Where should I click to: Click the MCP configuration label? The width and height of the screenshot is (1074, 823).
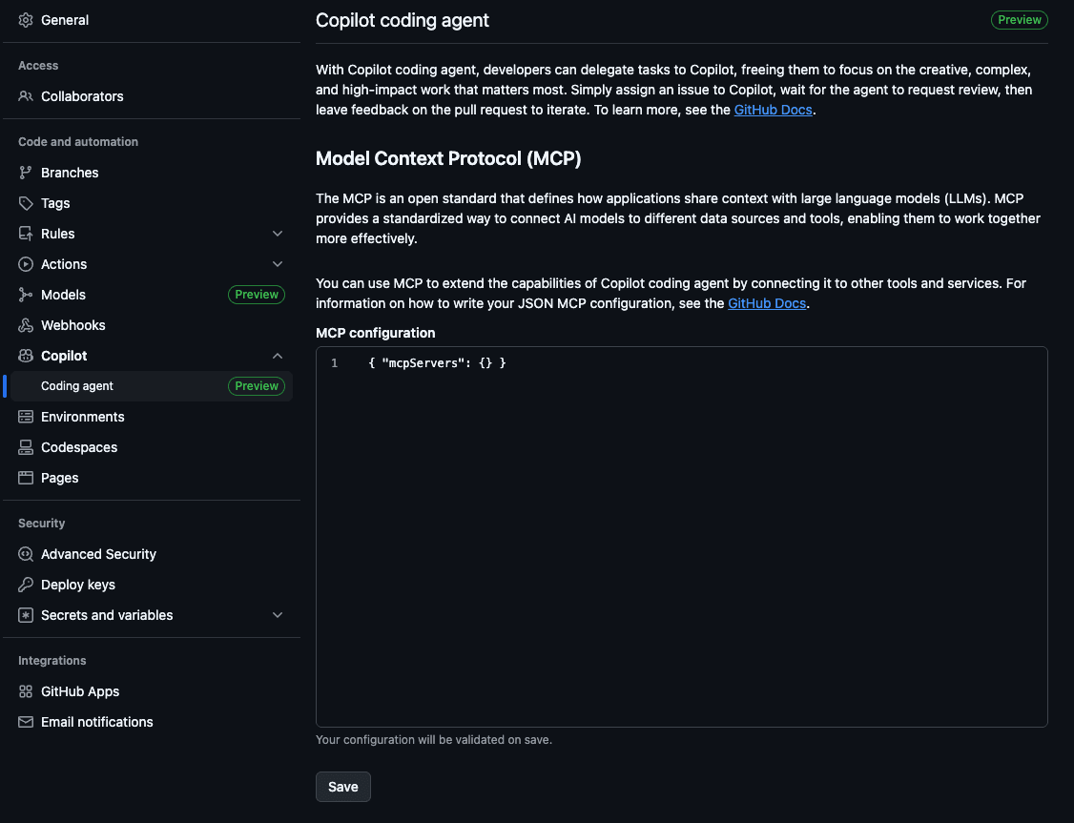click(x=376, y=333)
